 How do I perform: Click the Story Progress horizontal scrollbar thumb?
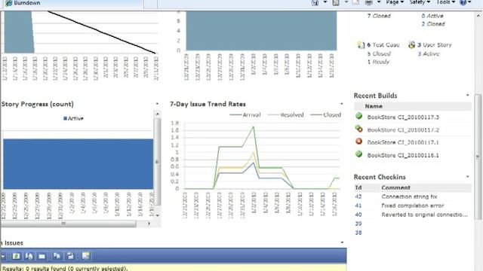69,224
